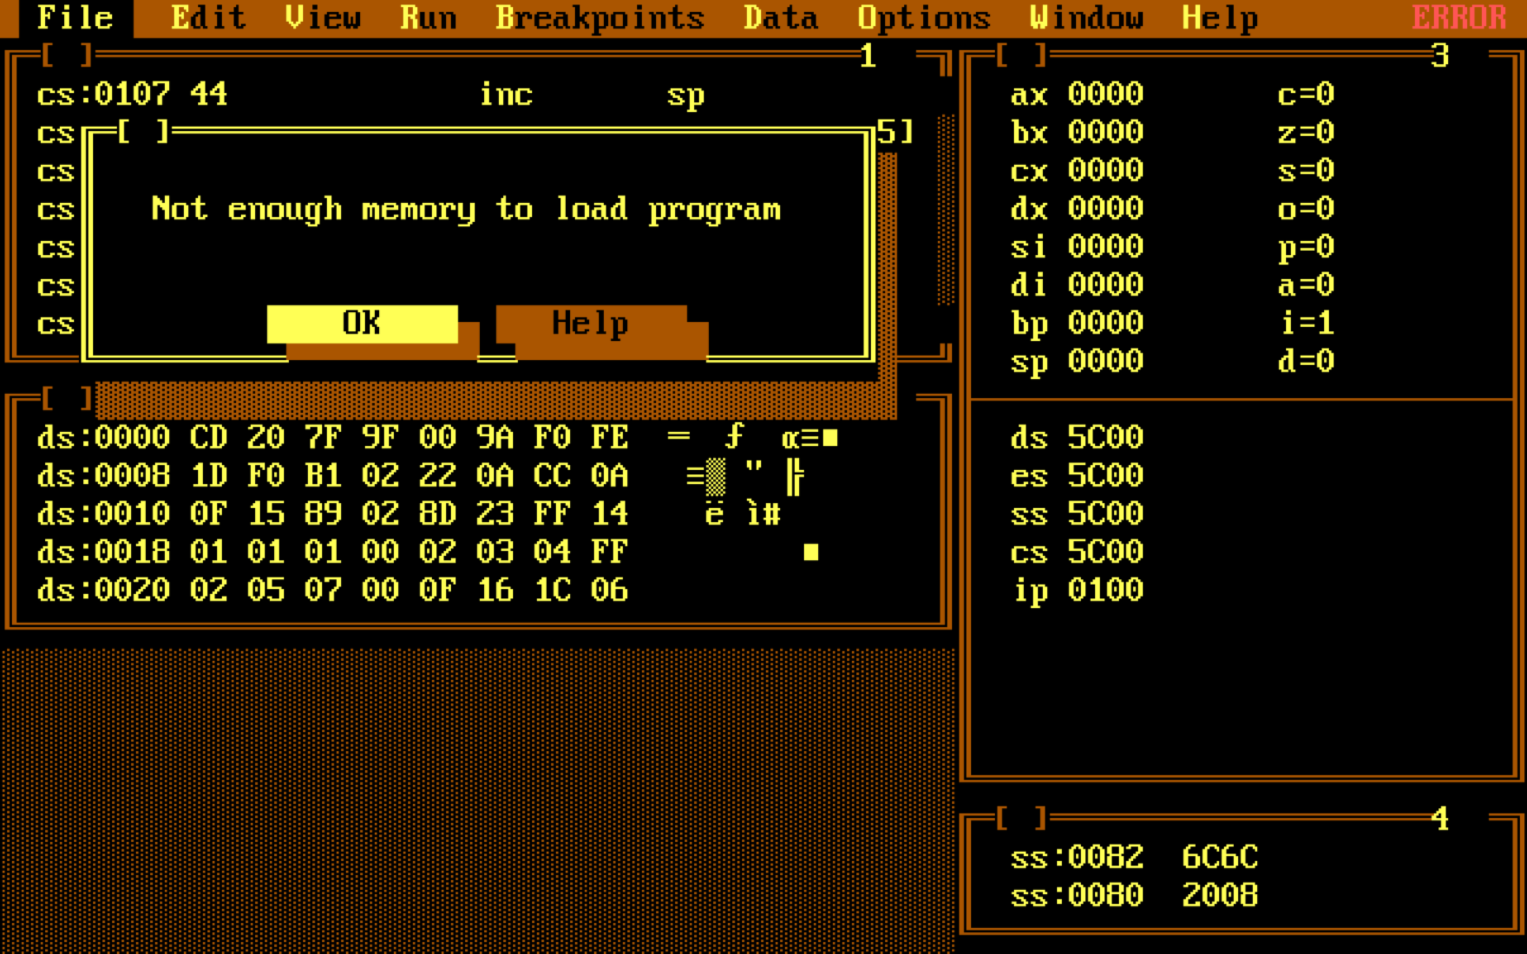Open the Edit menu
This screenshot has height=954, width=1527.
(x=209, y=18)
